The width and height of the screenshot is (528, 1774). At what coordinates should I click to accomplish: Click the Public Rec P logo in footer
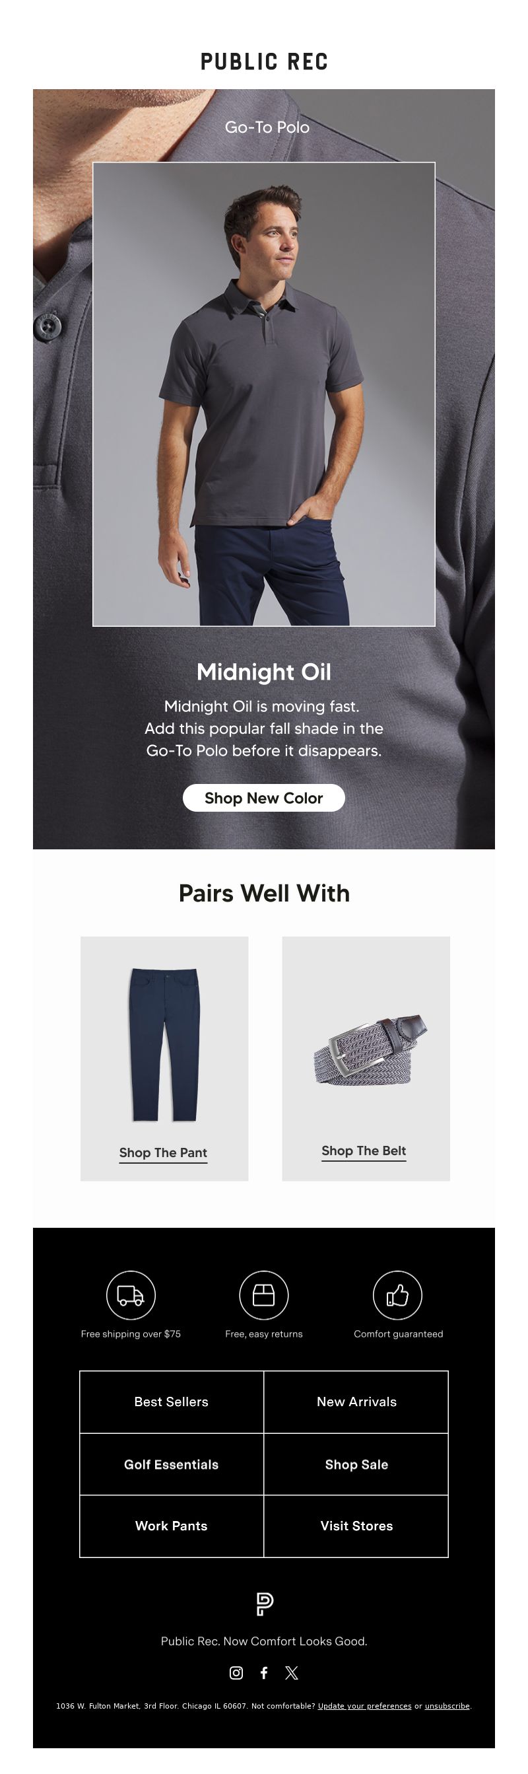pos(265,1604)
